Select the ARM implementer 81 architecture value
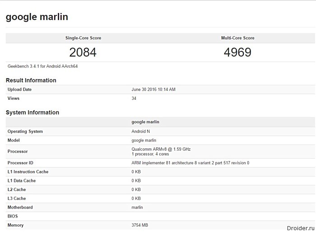 [190, 163]
